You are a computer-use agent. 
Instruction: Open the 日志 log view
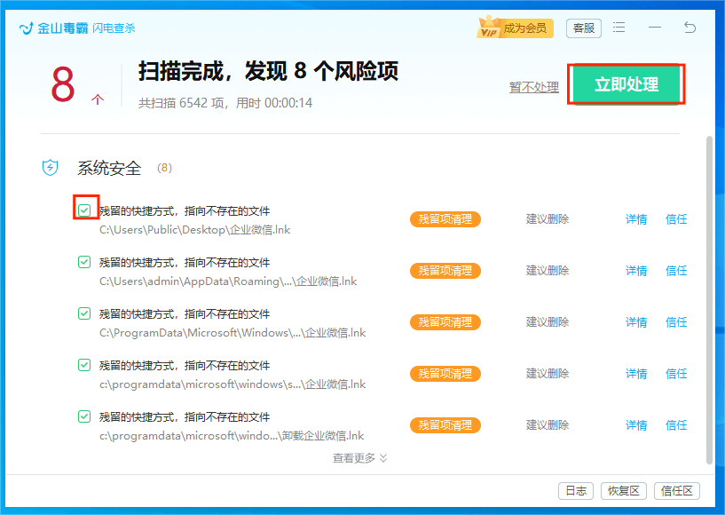[x=575, y=491]
